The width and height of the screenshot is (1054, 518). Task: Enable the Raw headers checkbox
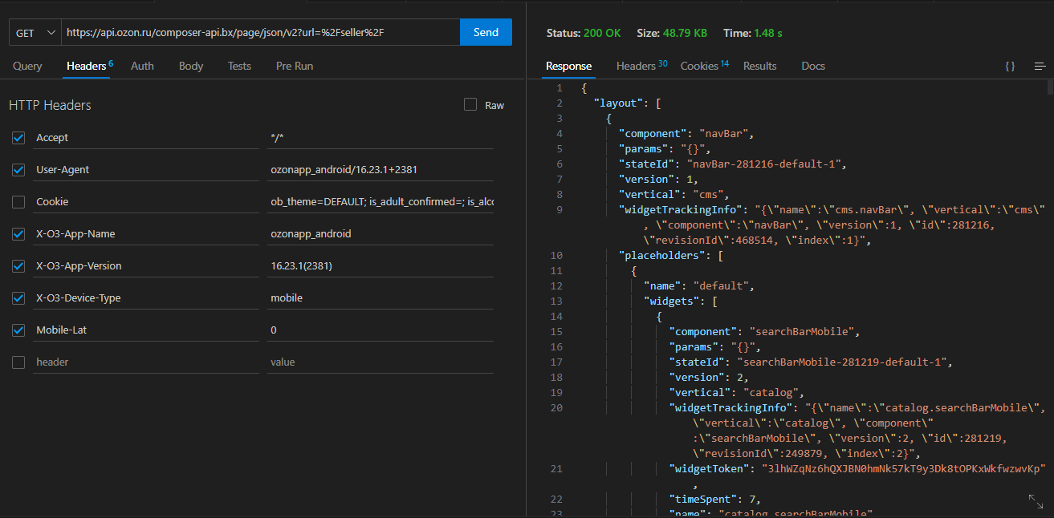[x=470, y=105]
